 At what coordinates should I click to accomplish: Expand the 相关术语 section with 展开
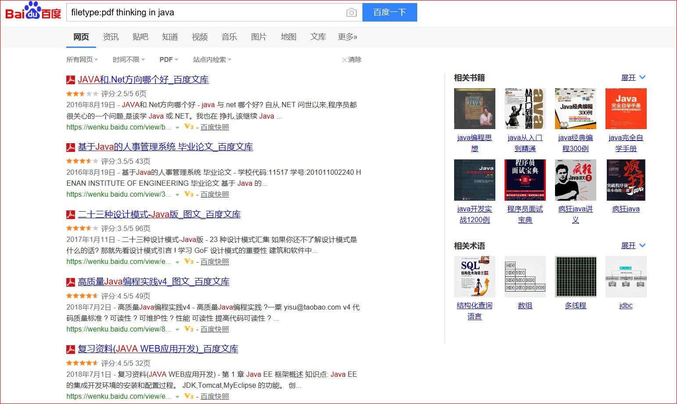pyautogui.click(x=633, y=246)
